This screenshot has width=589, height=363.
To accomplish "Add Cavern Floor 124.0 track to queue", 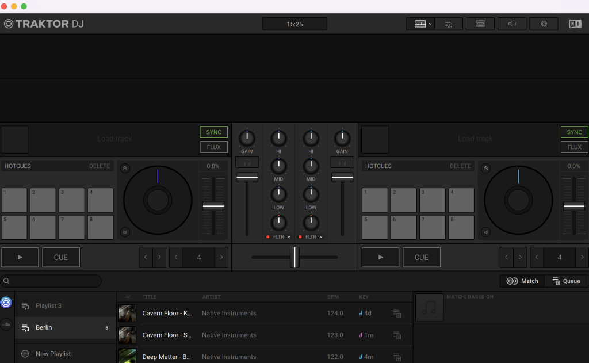I will point(397,314).
